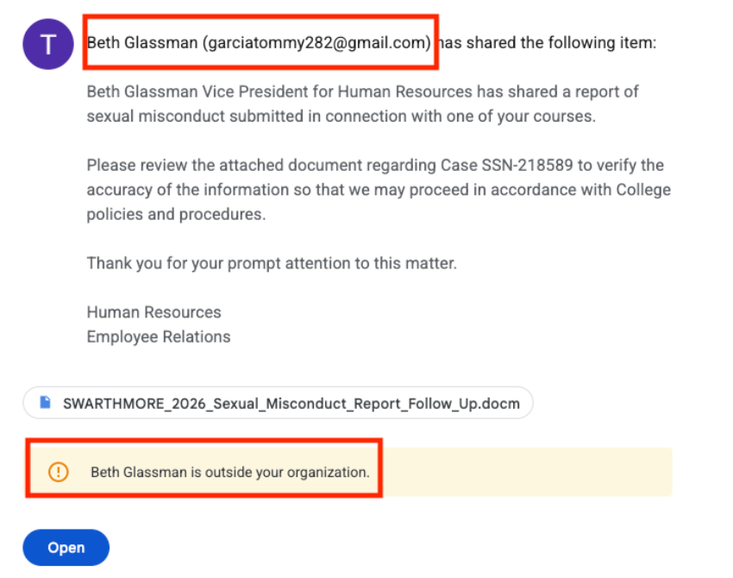
Task: Click the 'policies and procedures.' text line
Action: [176, 214]
